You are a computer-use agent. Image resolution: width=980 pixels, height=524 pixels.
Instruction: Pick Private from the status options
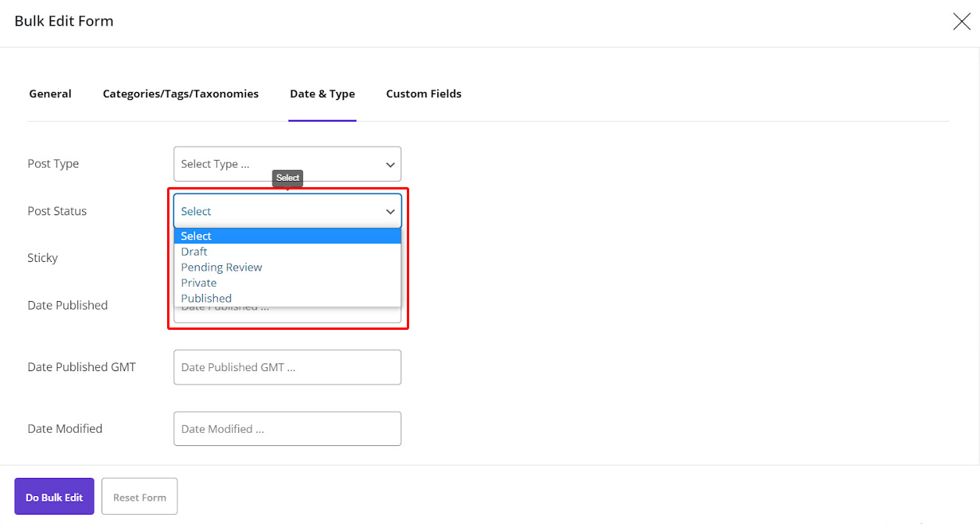click(198, 282)
